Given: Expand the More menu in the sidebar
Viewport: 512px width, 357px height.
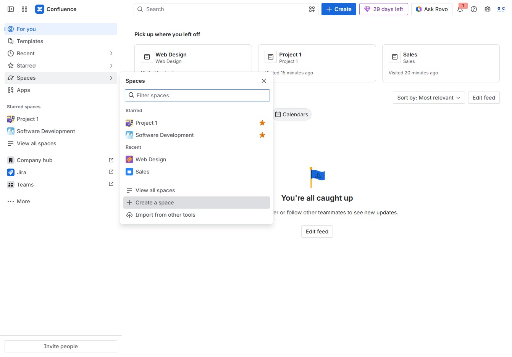Looking at the screenshot, I should click(x=61, y=201).
